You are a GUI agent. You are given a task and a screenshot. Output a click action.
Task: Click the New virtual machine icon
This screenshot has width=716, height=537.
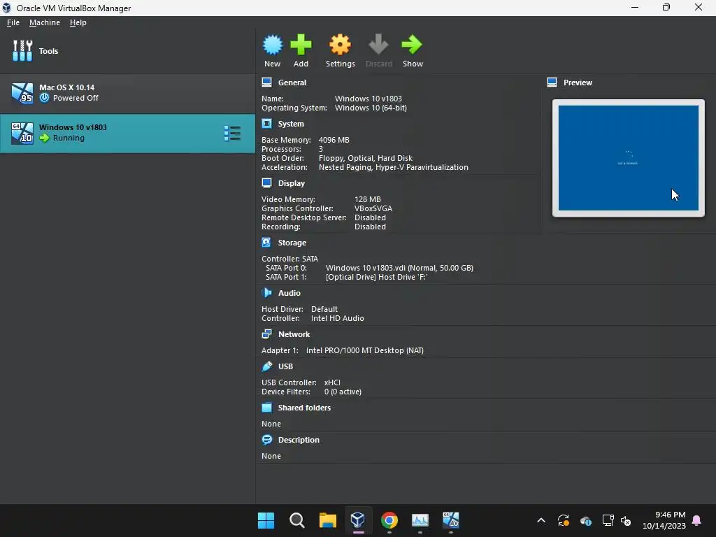click(273, 45)
